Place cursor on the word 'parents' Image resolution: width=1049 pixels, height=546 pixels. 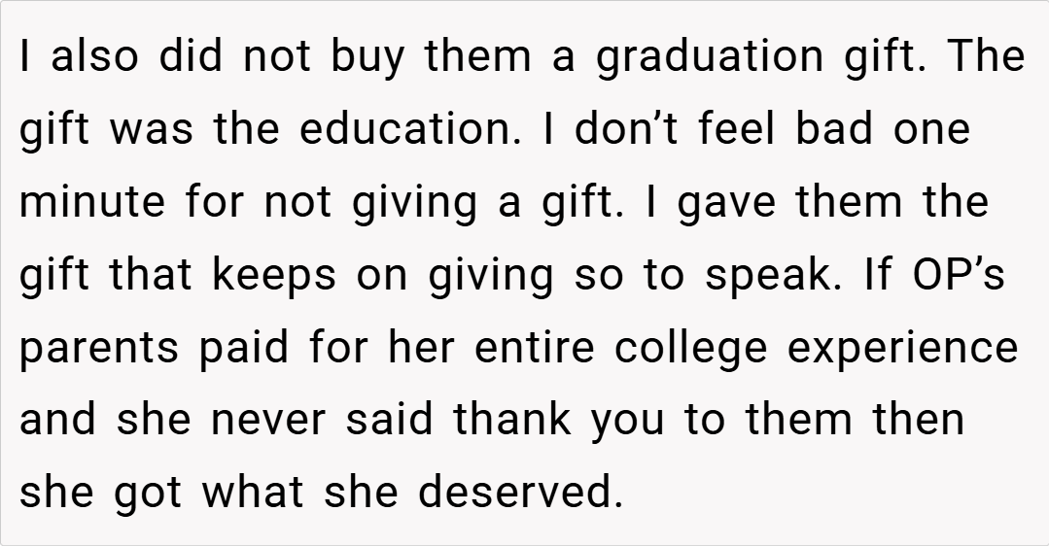pos(100,350)
